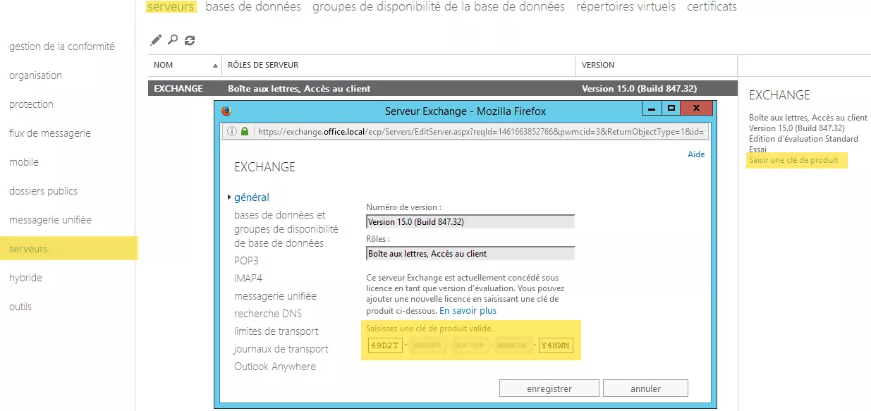This screenshot has height=411, width=871.
Task: Select the EXCHANGE server row
Action: click(x=442, y=89)
